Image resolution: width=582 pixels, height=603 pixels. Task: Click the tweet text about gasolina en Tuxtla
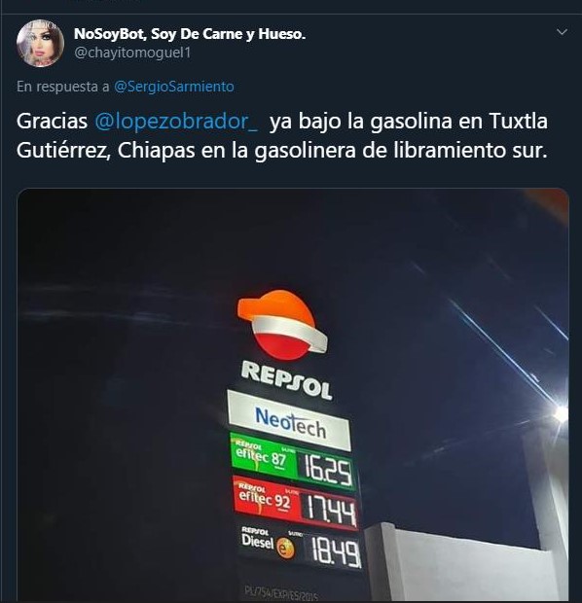click(282, 136)
